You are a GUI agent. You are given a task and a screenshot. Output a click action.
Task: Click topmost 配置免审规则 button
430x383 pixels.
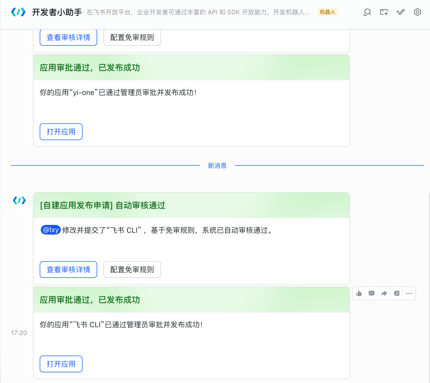(132, 38)
